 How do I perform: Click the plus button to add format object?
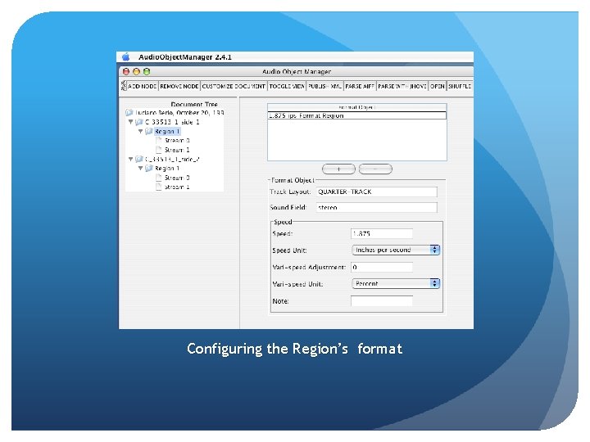click(x=338, y=169)
